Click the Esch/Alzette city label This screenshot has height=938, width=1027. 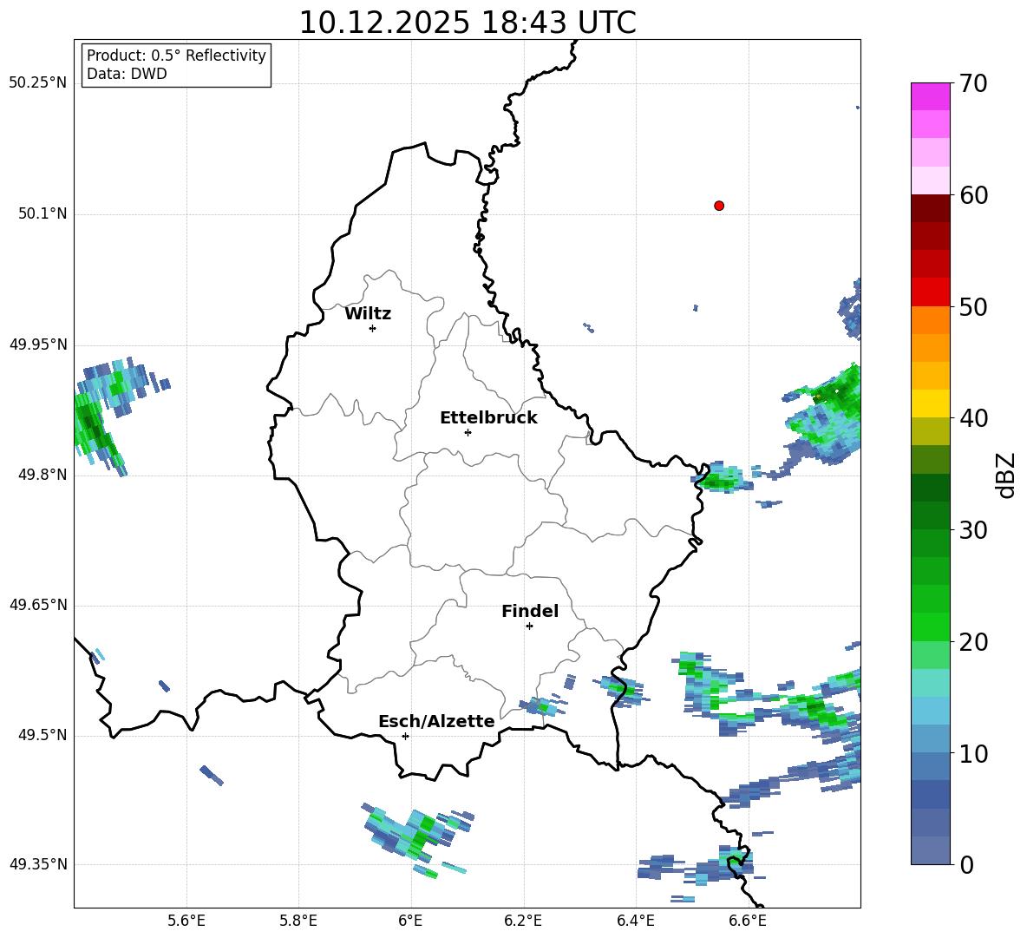436,722
